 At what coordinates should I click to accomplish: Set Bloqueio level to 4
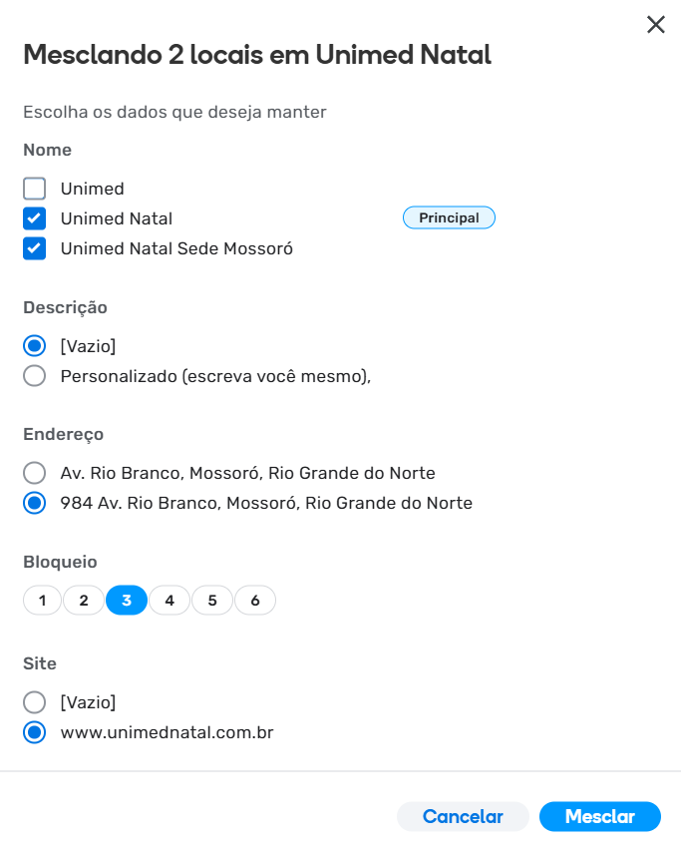tap(170, 601)
